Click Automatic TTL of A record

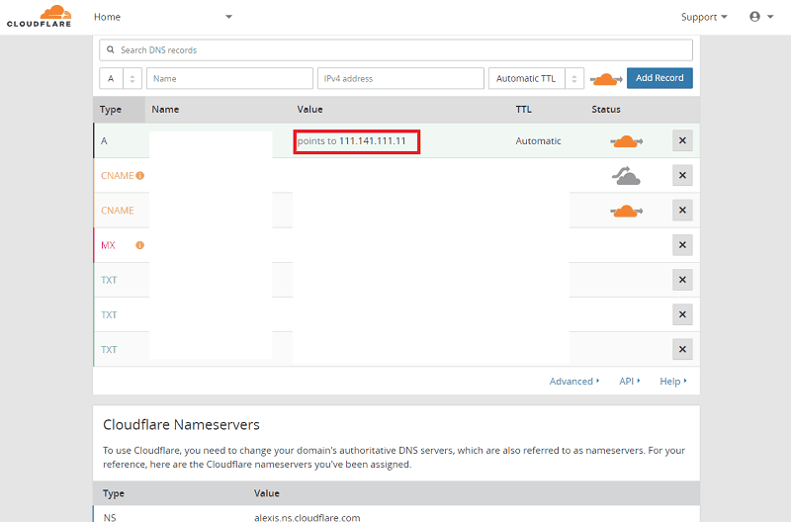[538, 141]
